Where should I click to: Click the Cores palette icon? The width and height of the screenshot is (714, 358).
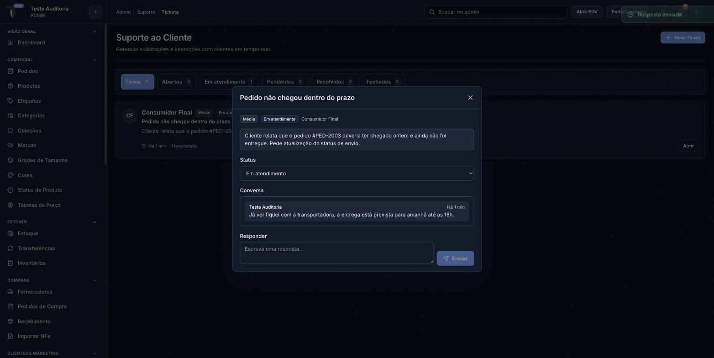(10, 175)
